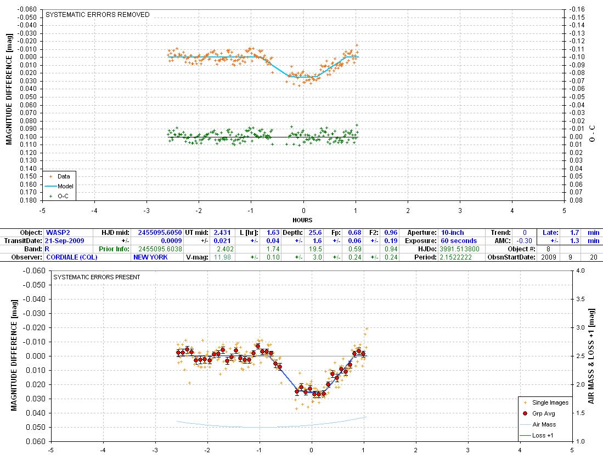Click the SYSTEMATIC ERRORS PRESENT chart title
Viewport: 603px width, 455px height.
[96, 277]
